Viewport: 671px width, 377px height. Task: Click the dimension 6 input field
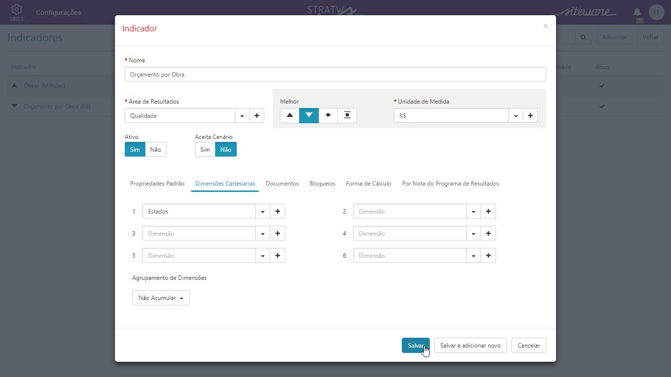click(410, 256)
